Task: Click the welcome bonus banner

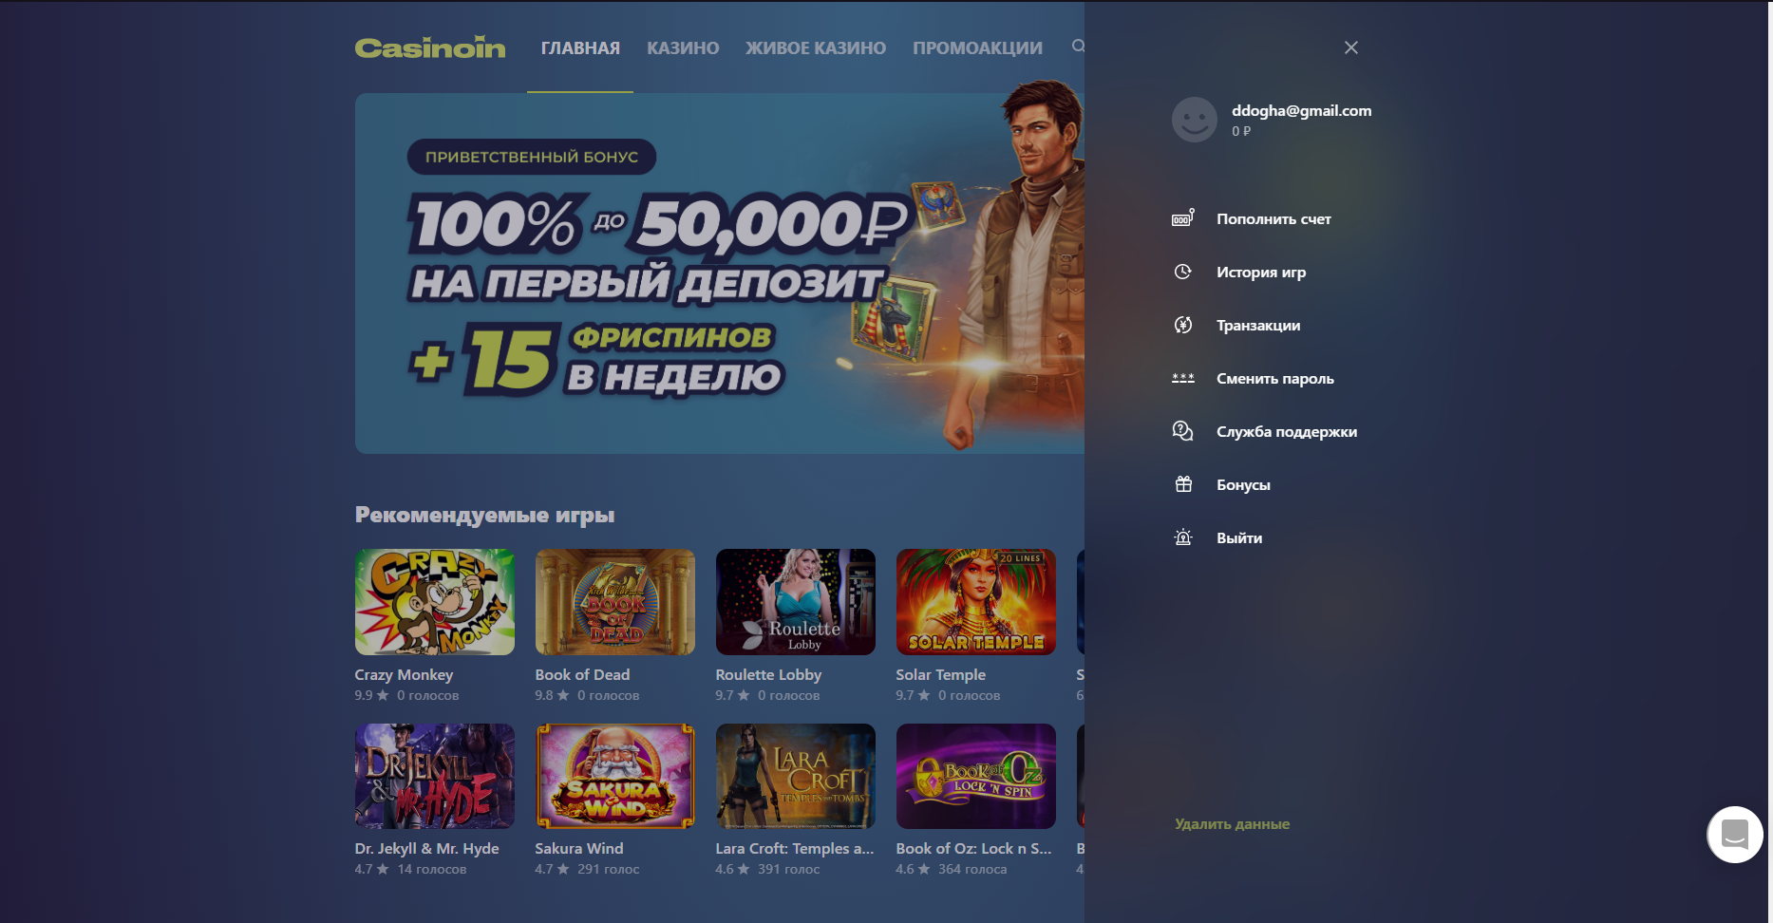Action: click(720, 273)
